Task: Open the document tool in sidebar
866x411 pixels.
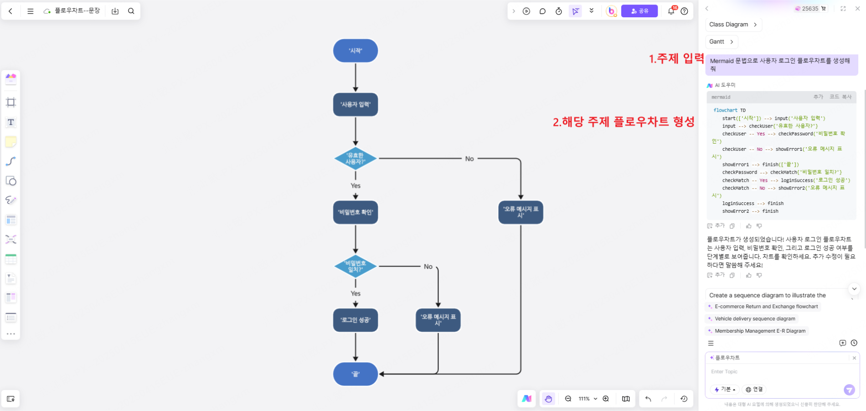Action: 11,278
